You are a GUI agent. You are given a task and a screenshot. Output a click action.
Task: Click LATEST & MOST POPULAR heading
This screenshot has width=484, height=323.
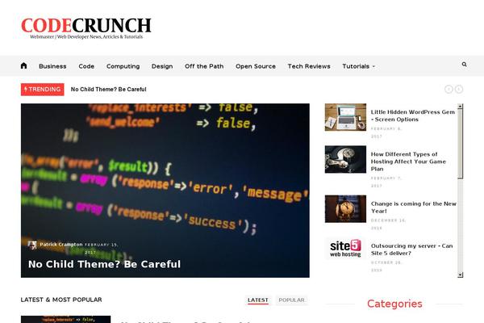point(61,300)
